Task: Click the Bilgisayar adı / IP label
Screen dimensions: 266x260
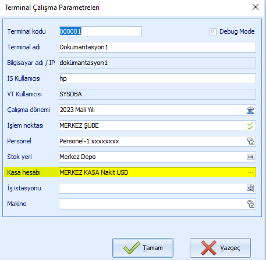Action: [x=31, y=63]
